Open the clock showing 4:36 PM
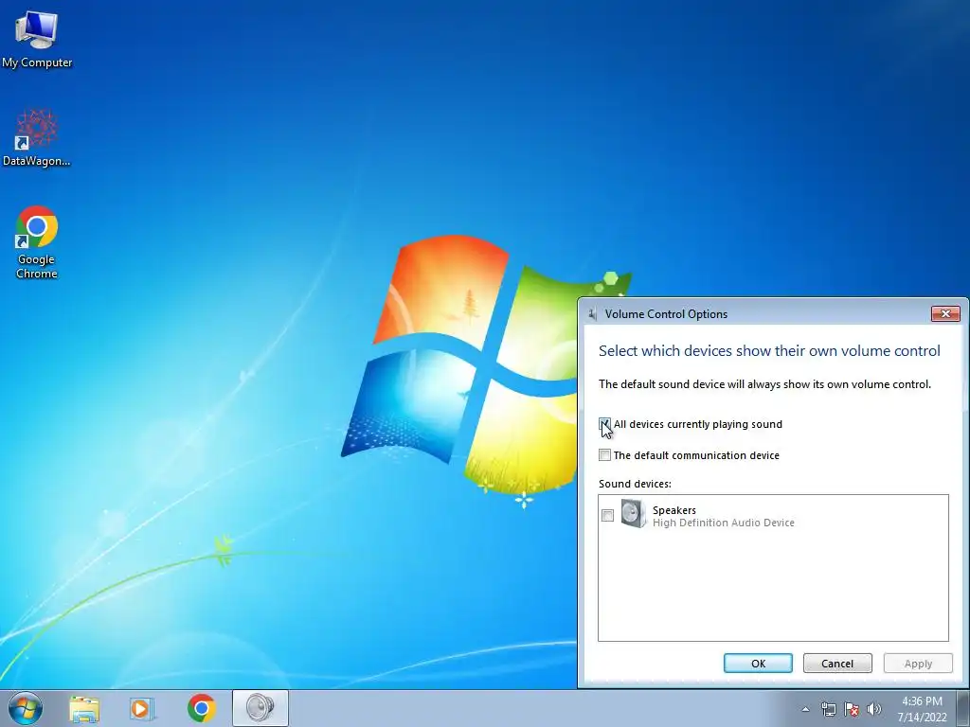The width and height of the screenshot is (970, 727). [x=922, y=709]
